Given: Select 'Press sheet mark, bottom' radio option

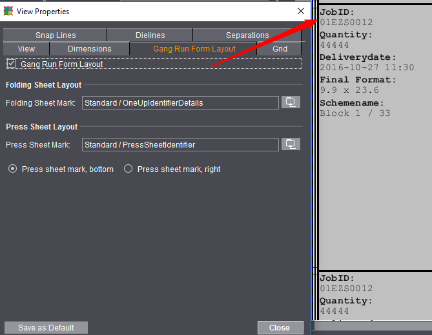Looking at the screenshot, I should click(12, 169).
